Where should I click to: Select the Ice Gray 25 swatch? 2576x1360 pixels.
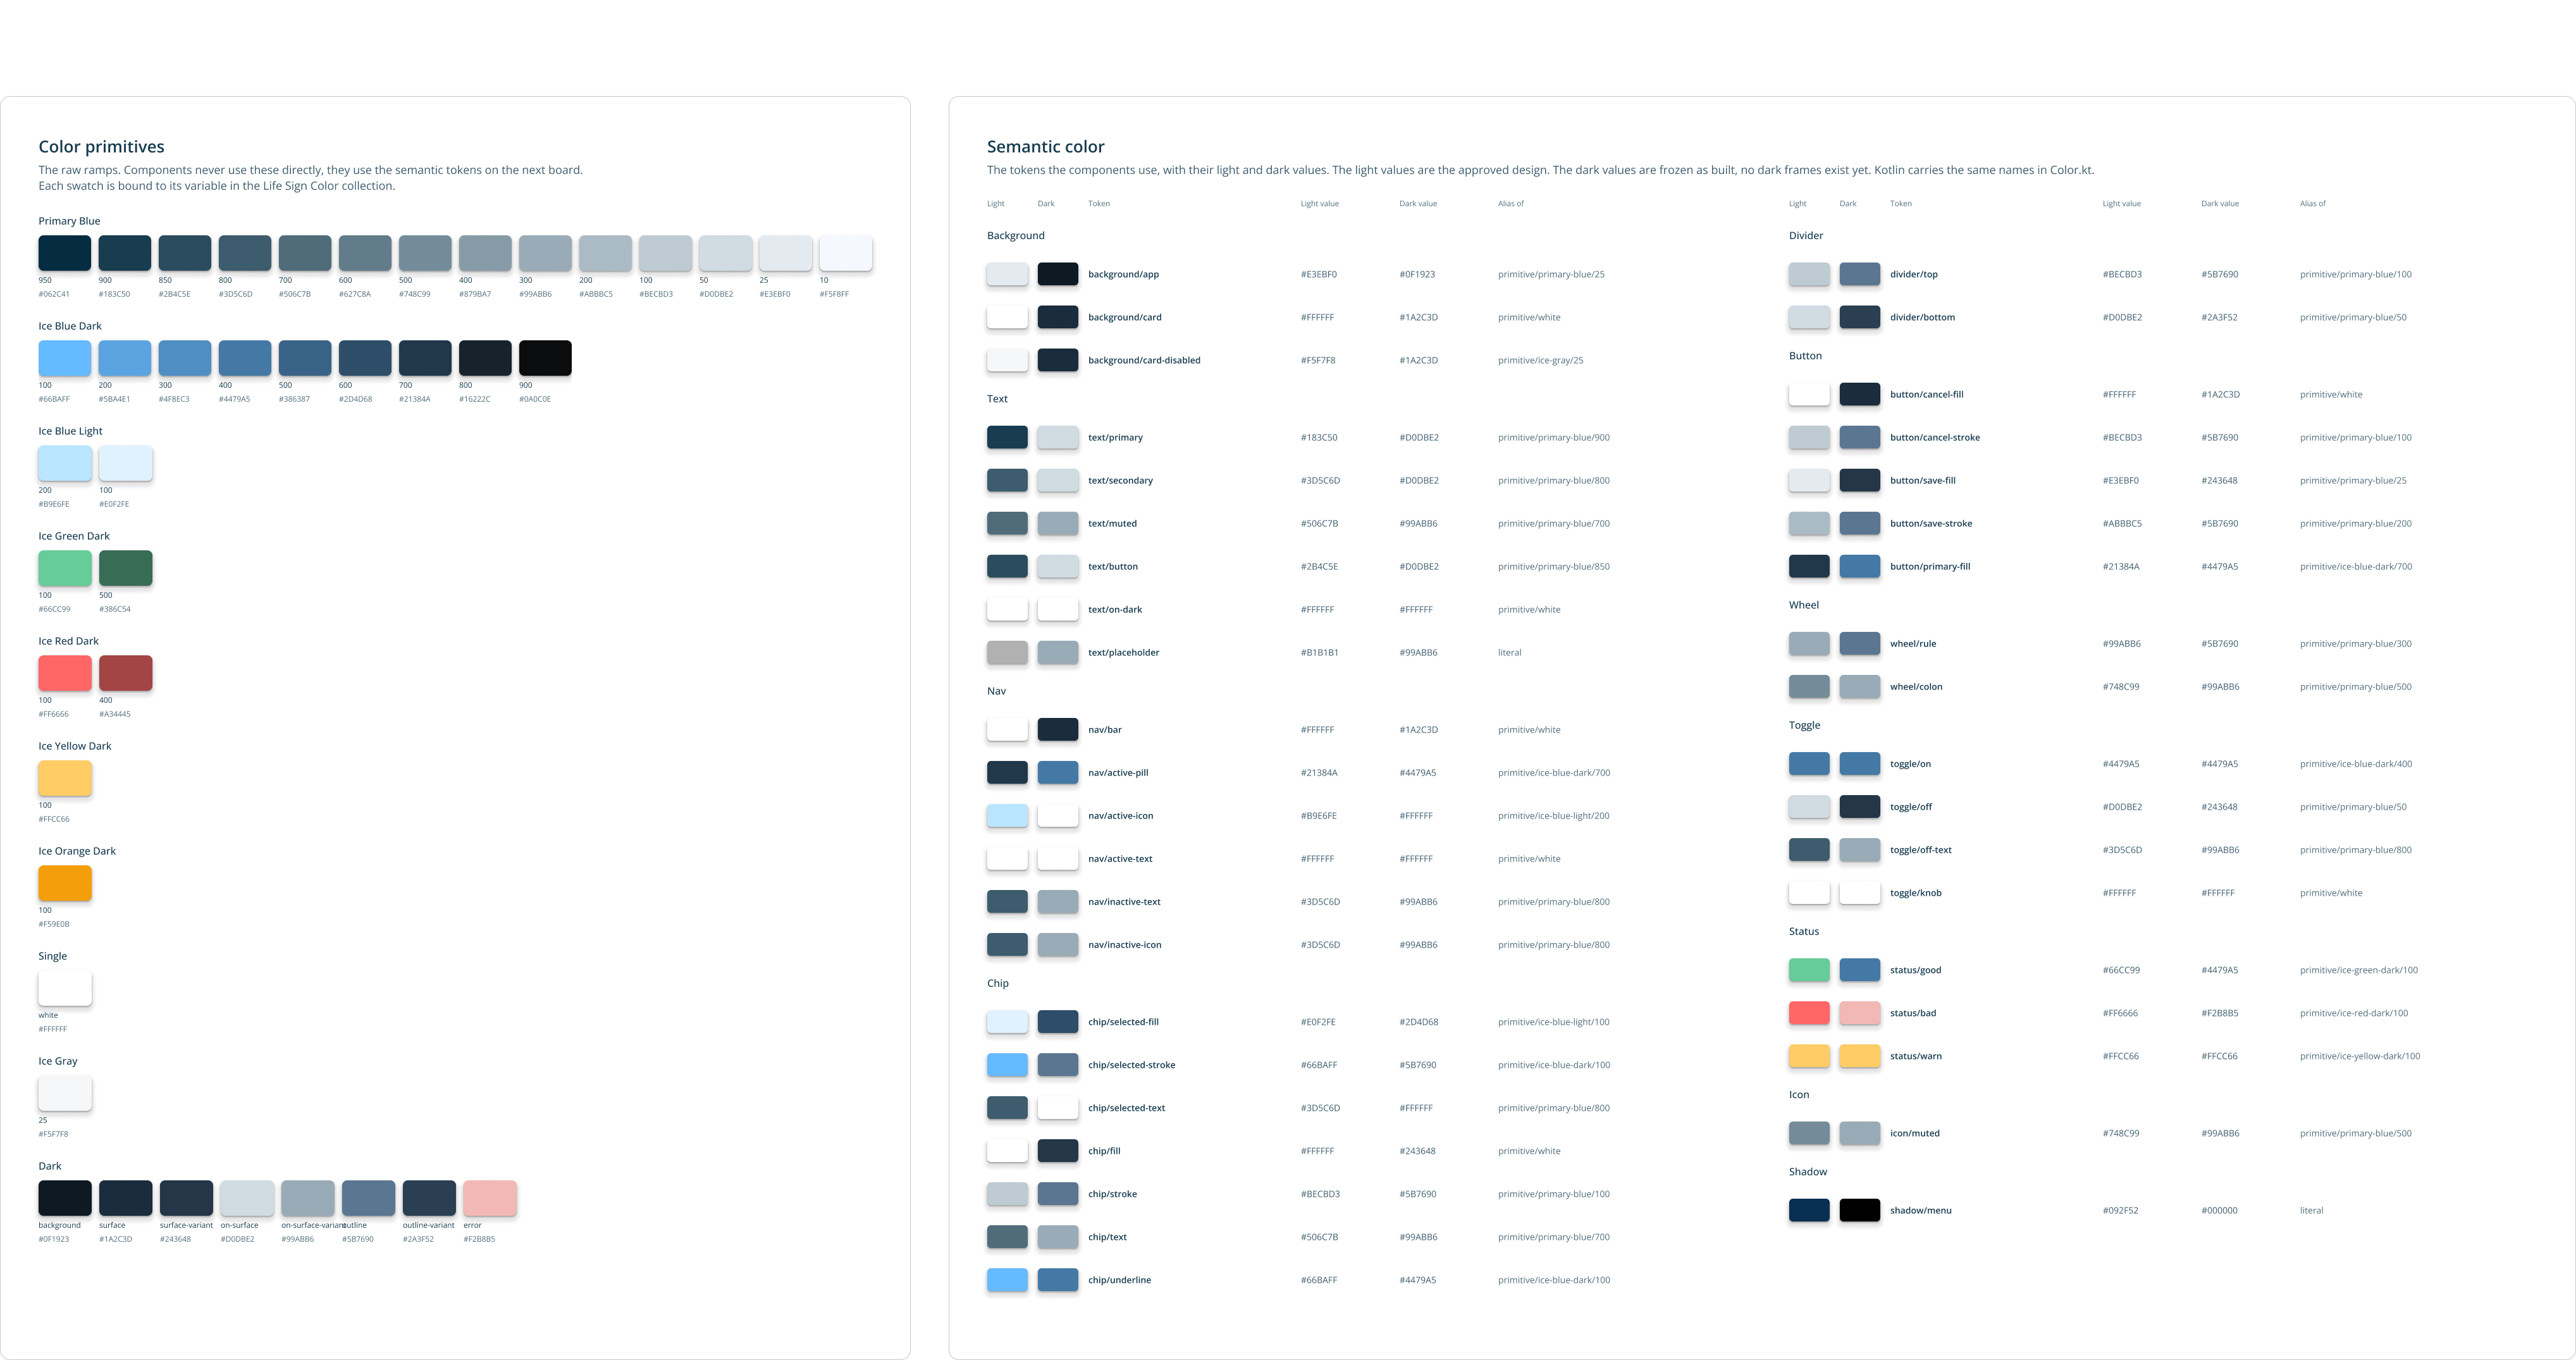pos(65,1093)
